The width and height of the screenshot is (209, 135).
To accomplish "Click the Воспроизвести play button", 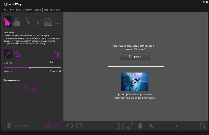I will (9, 126).
